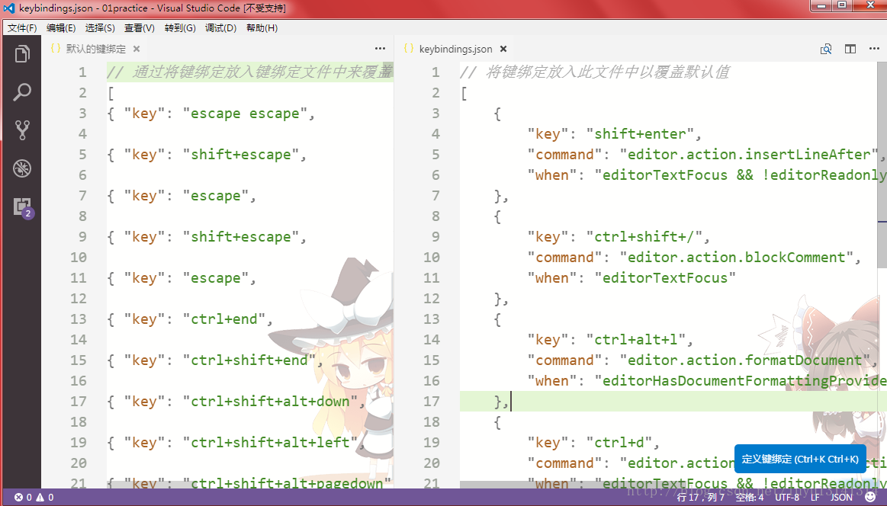The width and height of the screenshot is (887, 506).
Task: Click the VS Code logo in title bar
Action: (x=9, y=8)
